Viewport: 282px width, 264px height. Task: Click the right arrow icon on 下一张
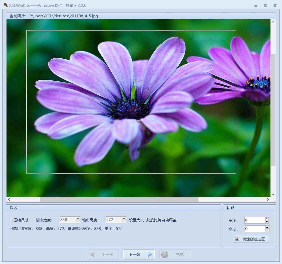point(150,254)
